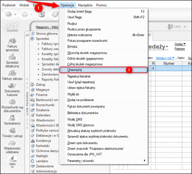
Task: Choose Koryguj menu entry
Action: tap(103, 46)
